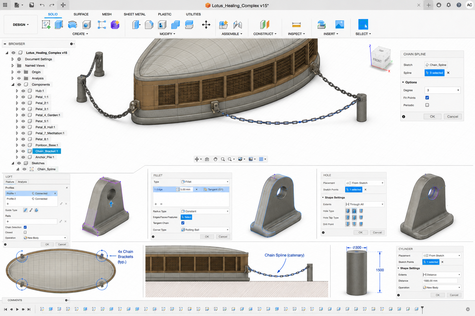This screenshot has height=316, width=475.
Task: Choose the Fillet modify tool
Action: [x=149, y=25]
